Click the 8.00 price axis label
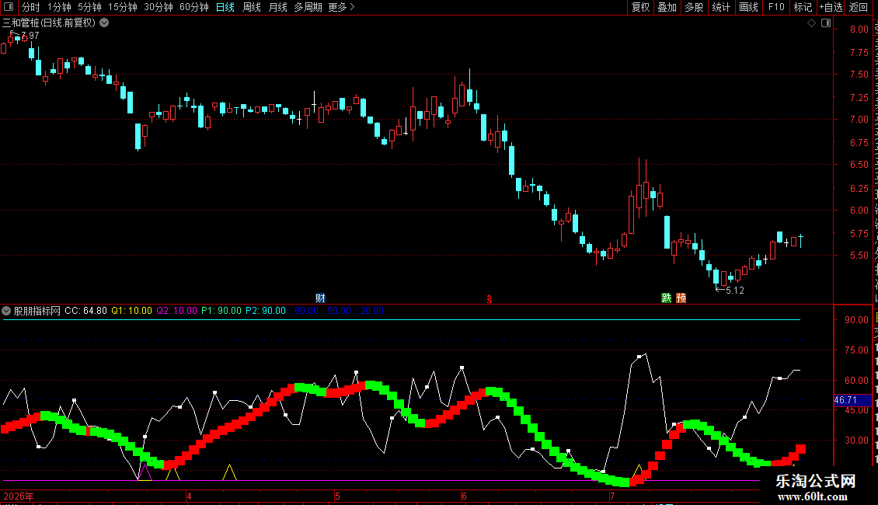Screen dimensions: 878x505 (859, 29)
